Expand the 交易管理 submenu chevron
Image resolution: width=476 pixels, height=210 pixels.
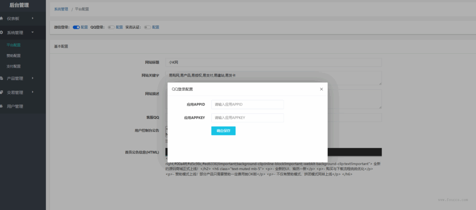pos(33,92)
